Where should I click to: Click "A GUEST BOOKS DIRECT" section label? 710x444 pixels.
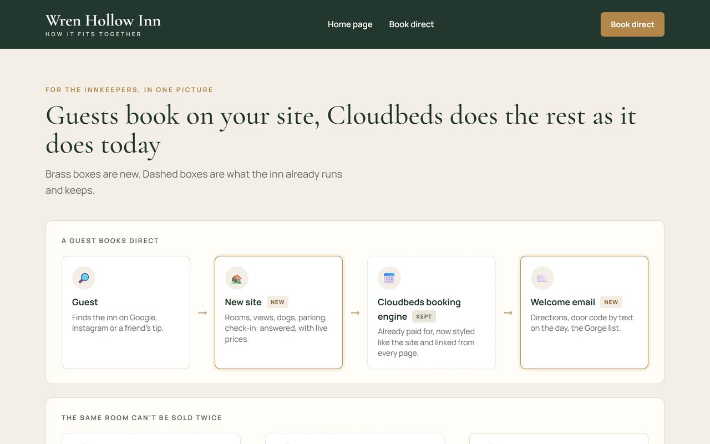point(110,241)
